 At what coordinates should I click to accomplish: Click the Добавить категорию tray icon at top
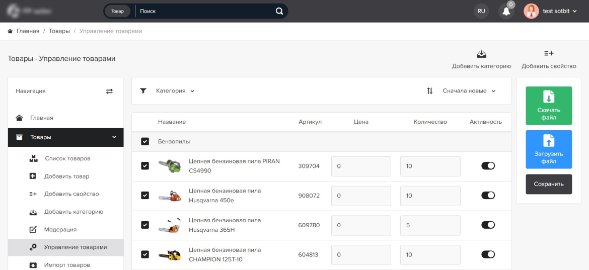pos(482,54)
